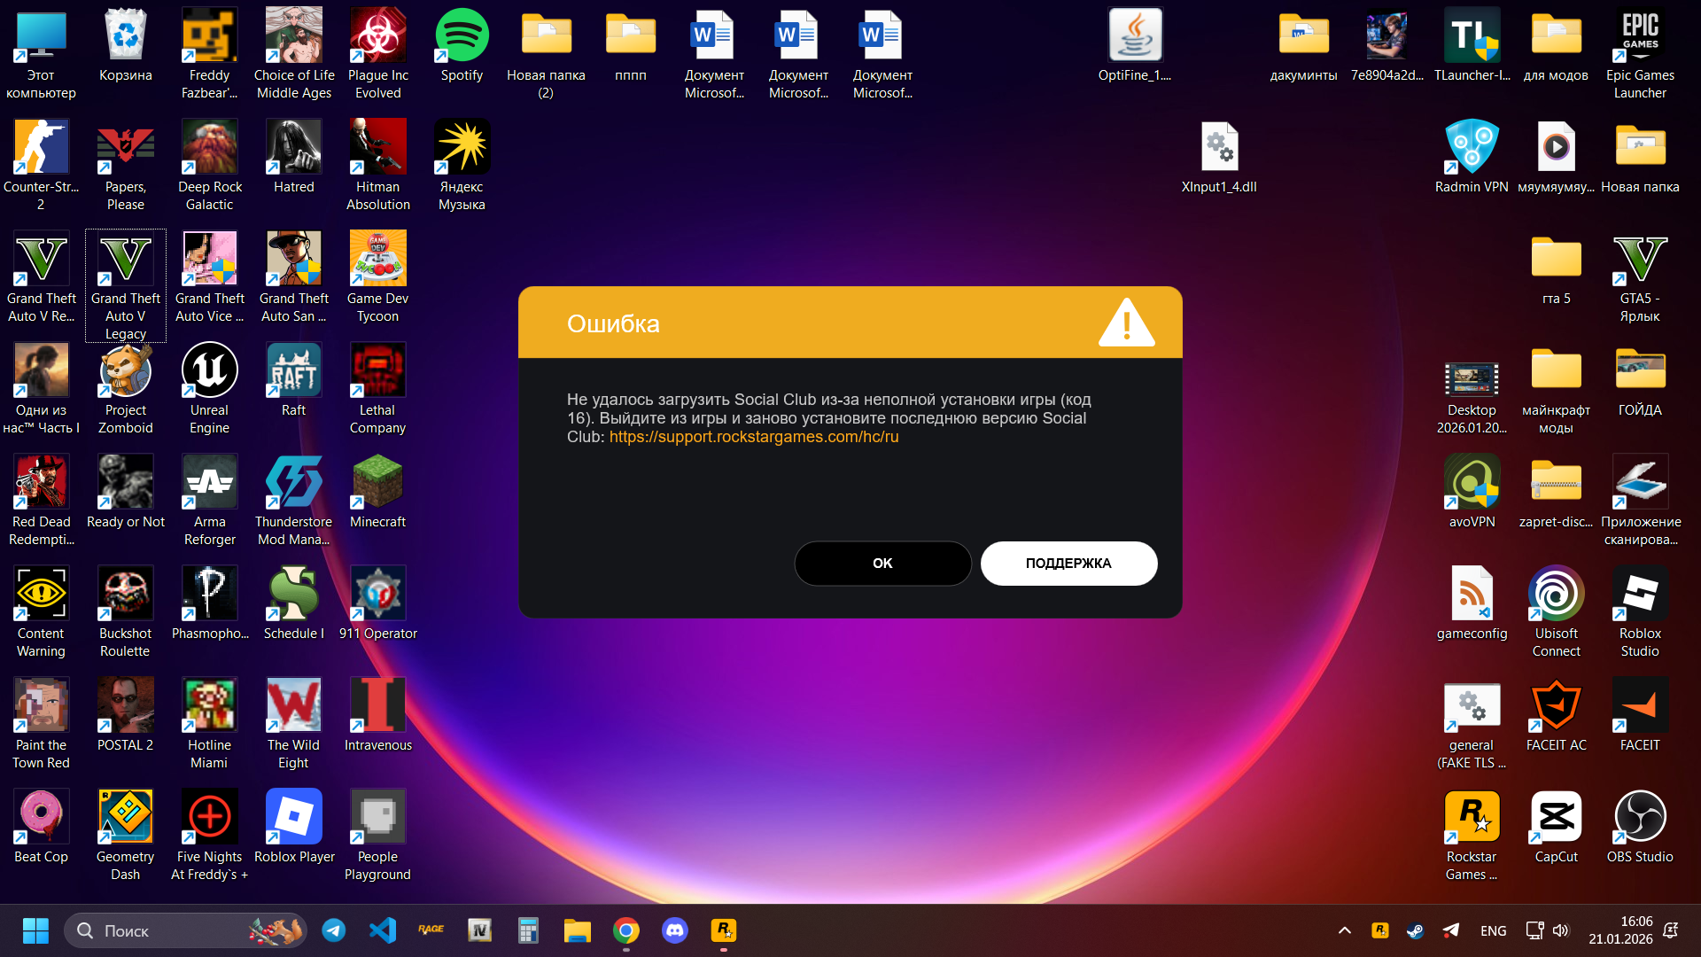Viewport: 1701px width, 957px height.
Task: Open Discord from the taskbar
Action: pos(675,930)
